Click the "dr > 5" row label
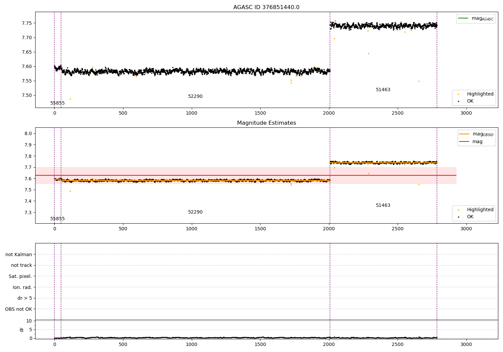Image resolution: width=503 pixels, height=352 pixels. [x=25, y=298]
